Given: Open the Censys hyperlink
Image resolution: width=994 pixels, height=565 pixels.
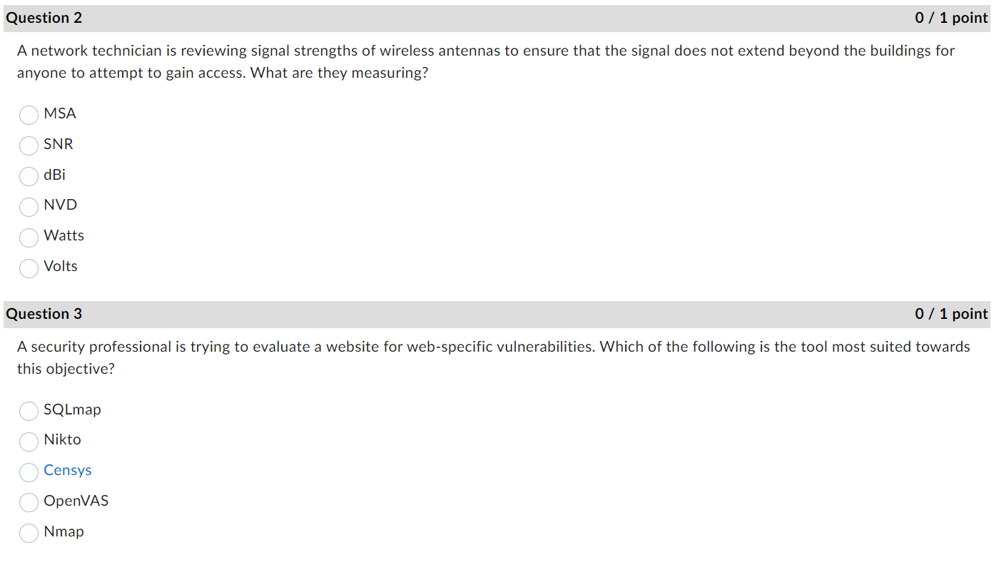Looking at the screenshot, I should point(68,470).
